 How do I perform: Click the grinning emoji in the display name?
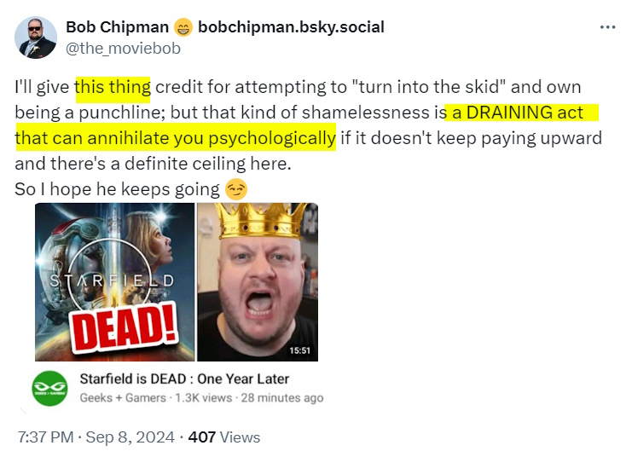coord(183,28)
